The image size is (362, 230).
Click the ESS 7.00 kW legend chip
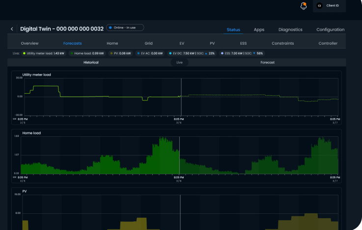tap(242, 53)
